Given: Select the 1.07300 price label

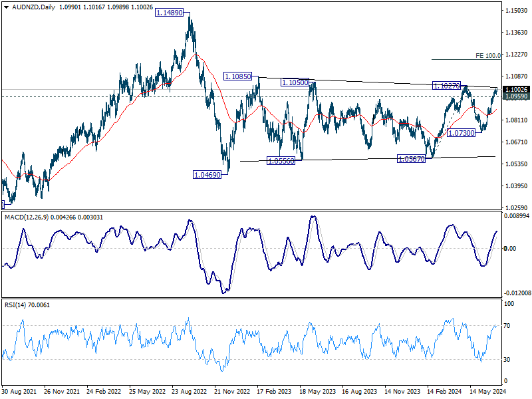Looking at the screenshot, I should tap(461, 133).
